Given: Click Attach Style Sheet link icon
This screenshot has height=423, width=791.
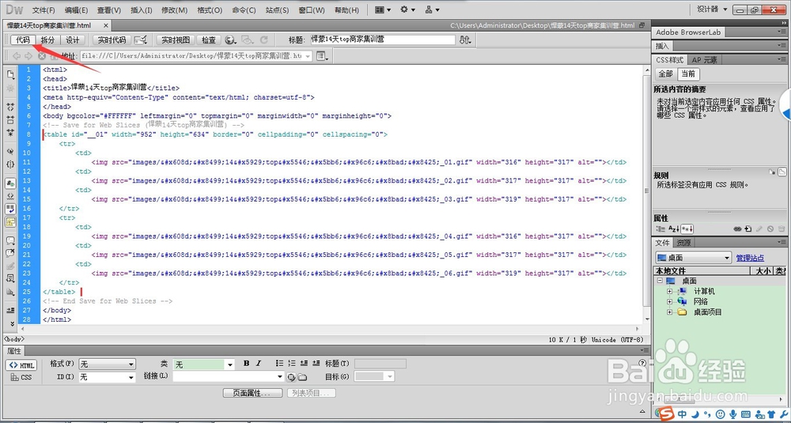Looking at the screenshot, I should [x=737, y=228].
